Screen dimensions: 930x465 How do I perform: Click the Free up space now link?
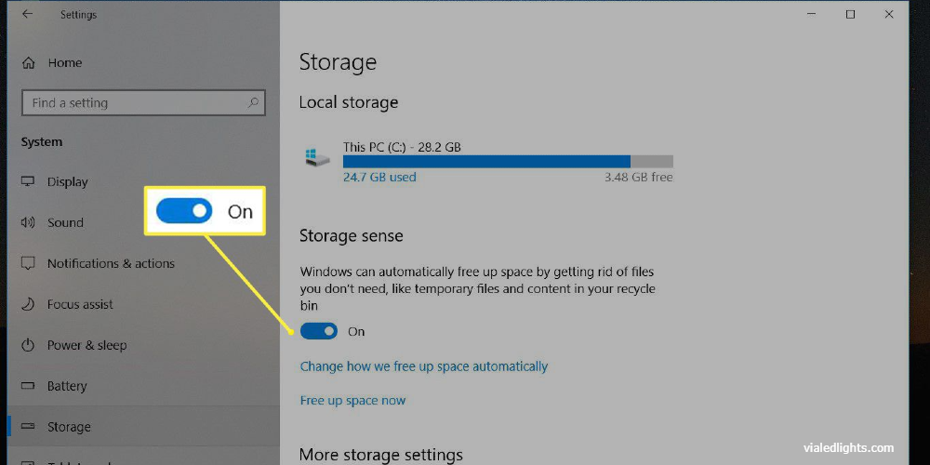352,400
